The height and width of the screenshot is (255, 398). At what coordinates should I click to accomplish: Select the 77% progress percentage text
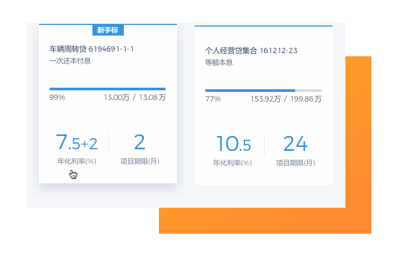[213, 99]
